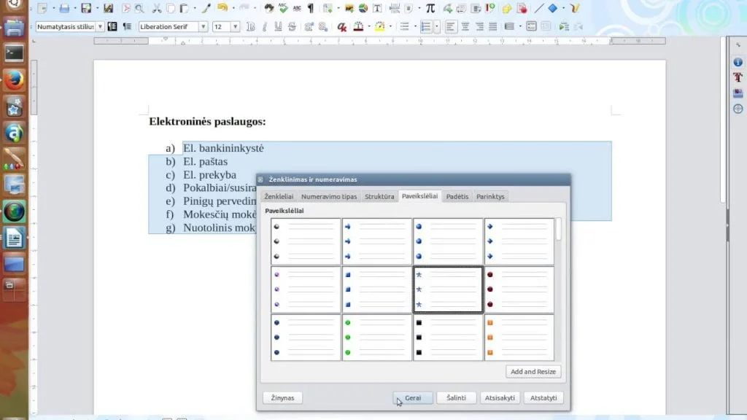
Task: Switch to the Padėtis tab
Action: click(x=457, y=196)
